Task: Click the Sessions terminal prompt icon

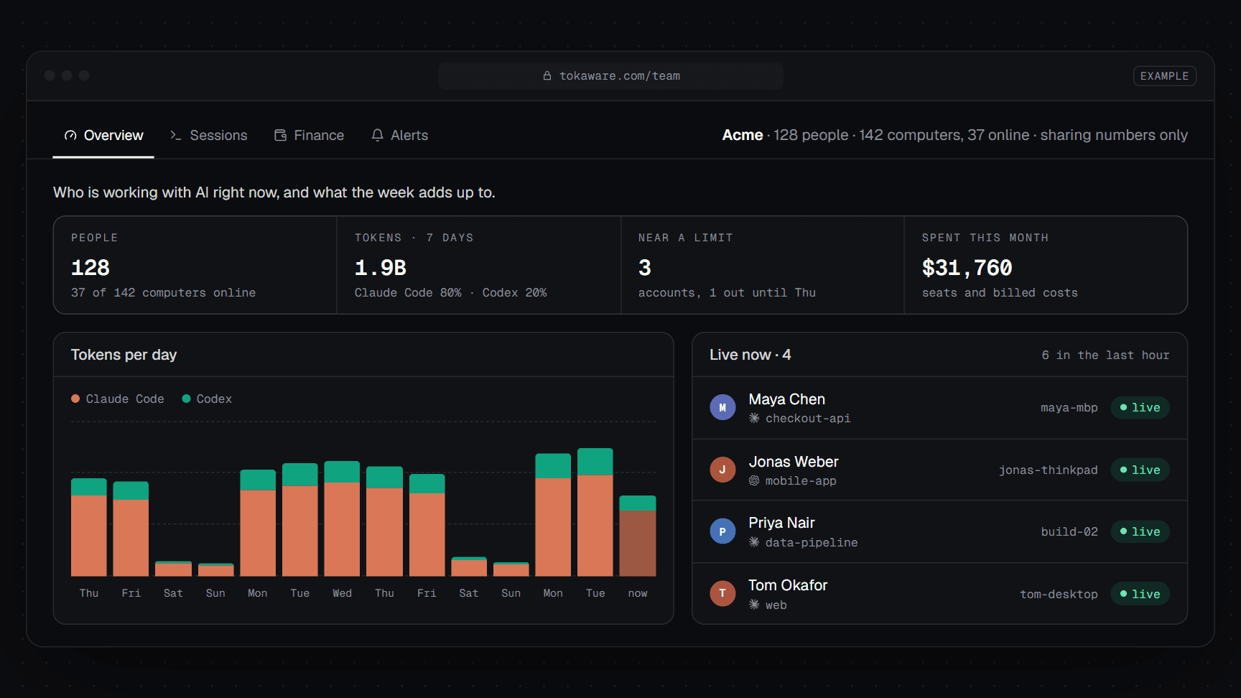Action: tap(176, 135)
